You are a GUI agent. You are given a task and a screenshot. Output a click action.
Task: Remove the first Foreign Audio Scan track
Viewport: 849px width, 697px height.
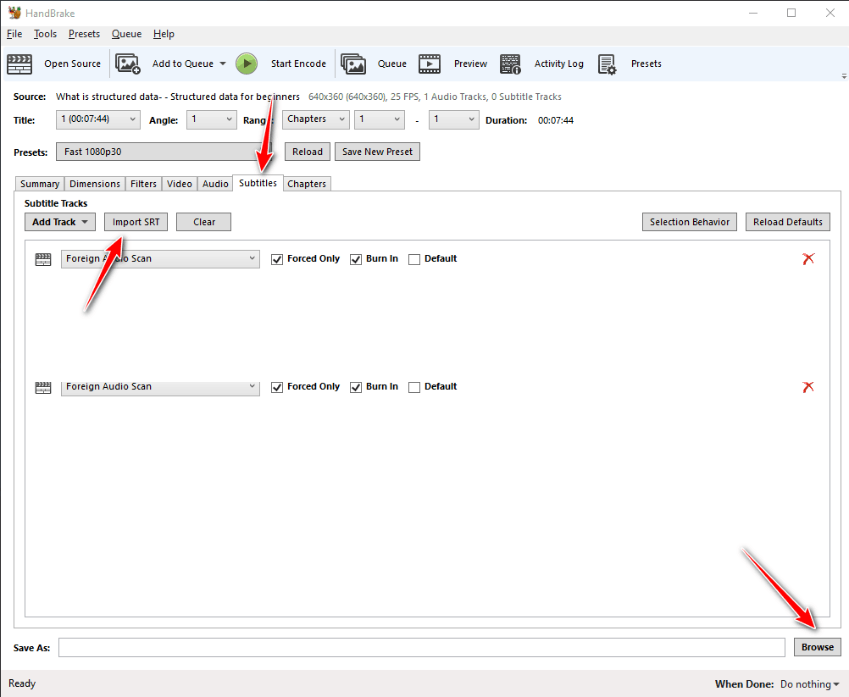[808, 258]
